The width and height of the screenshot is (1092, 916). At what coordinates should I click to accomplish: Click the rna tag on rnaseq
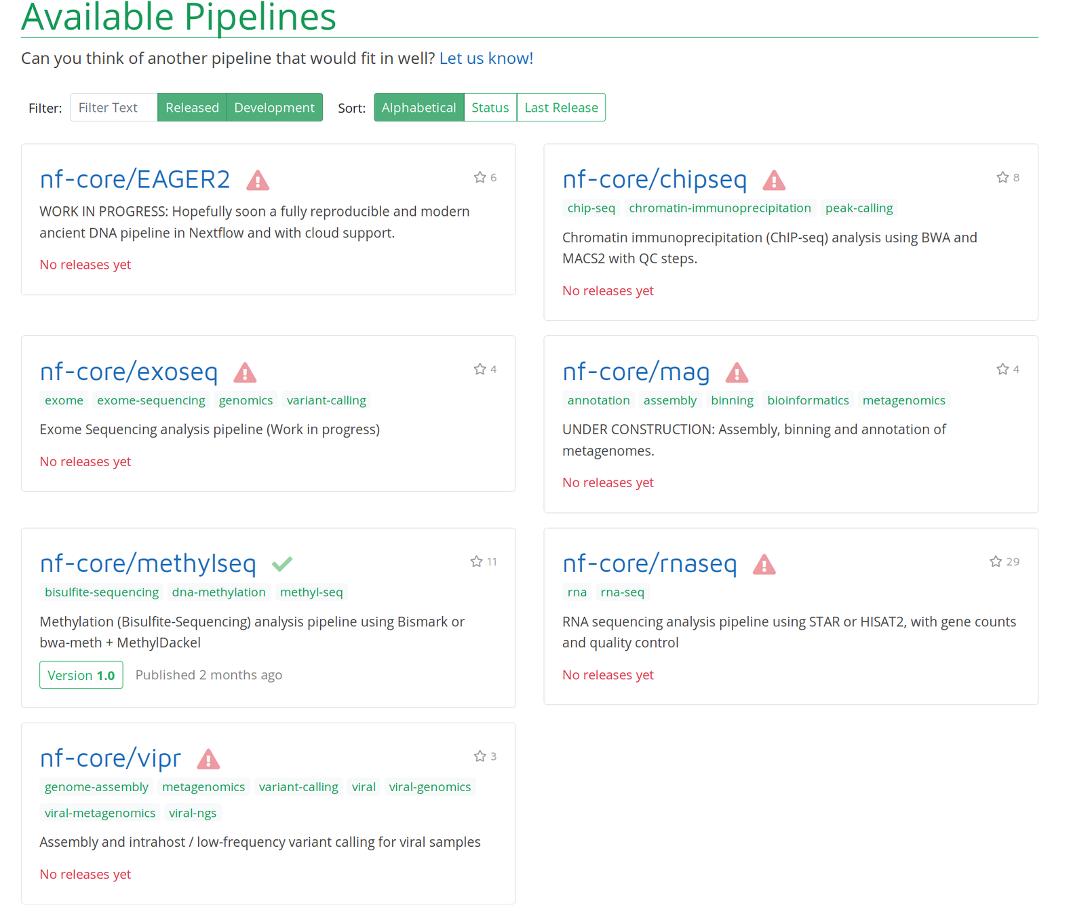577,592
